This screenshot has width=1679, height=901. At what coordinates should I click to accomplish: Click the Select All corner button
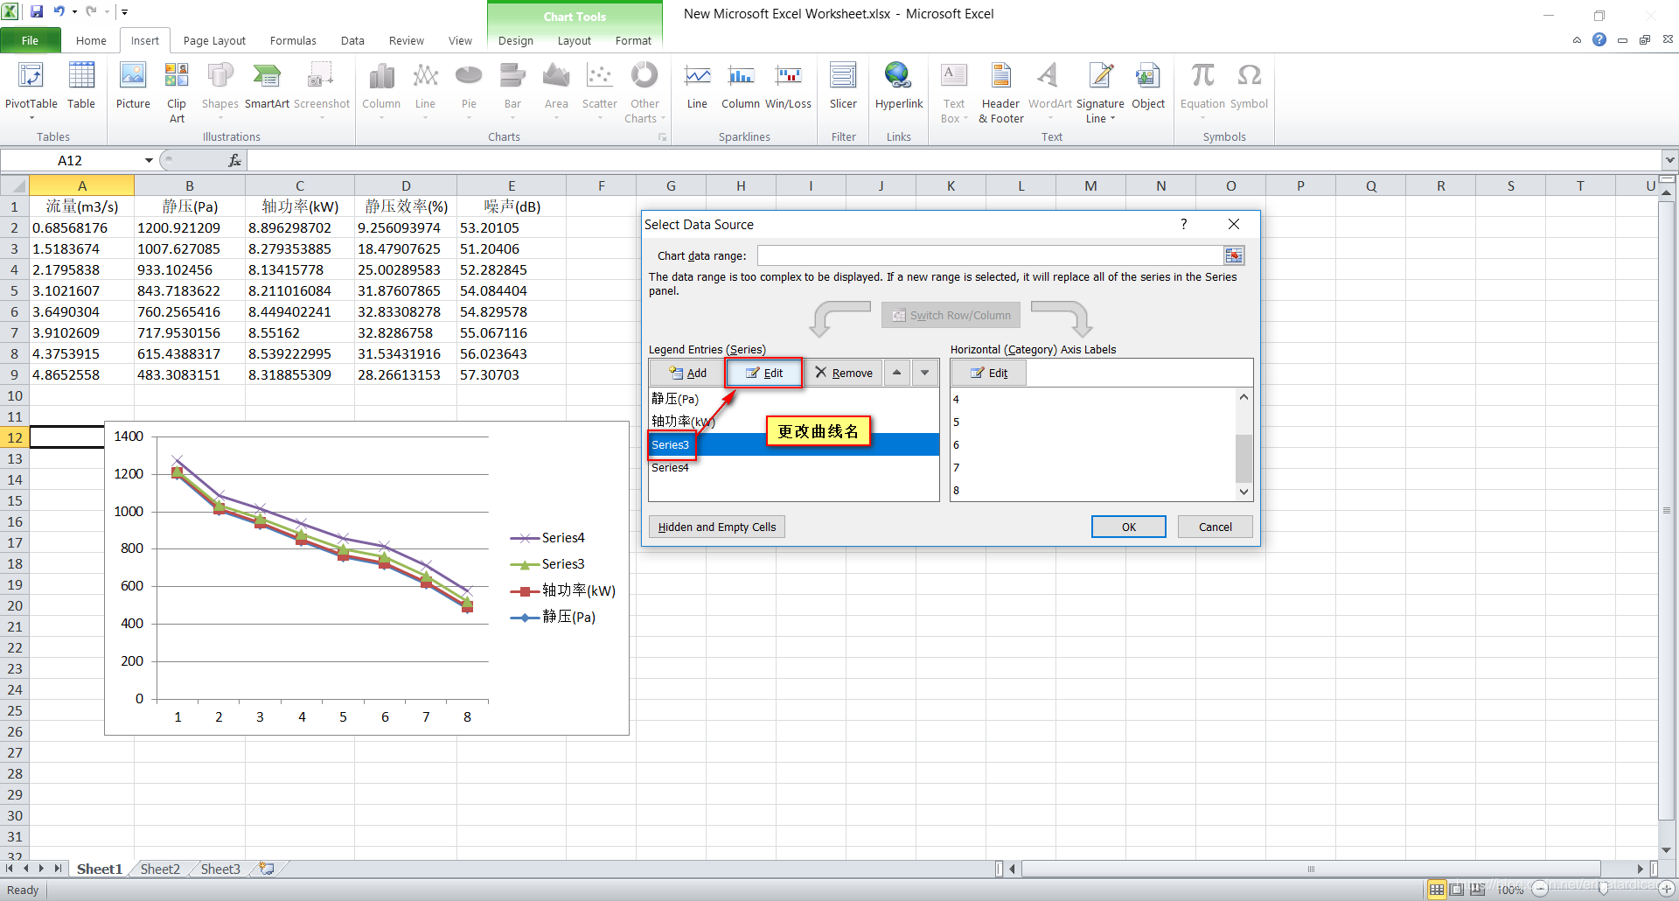point(14,185)
